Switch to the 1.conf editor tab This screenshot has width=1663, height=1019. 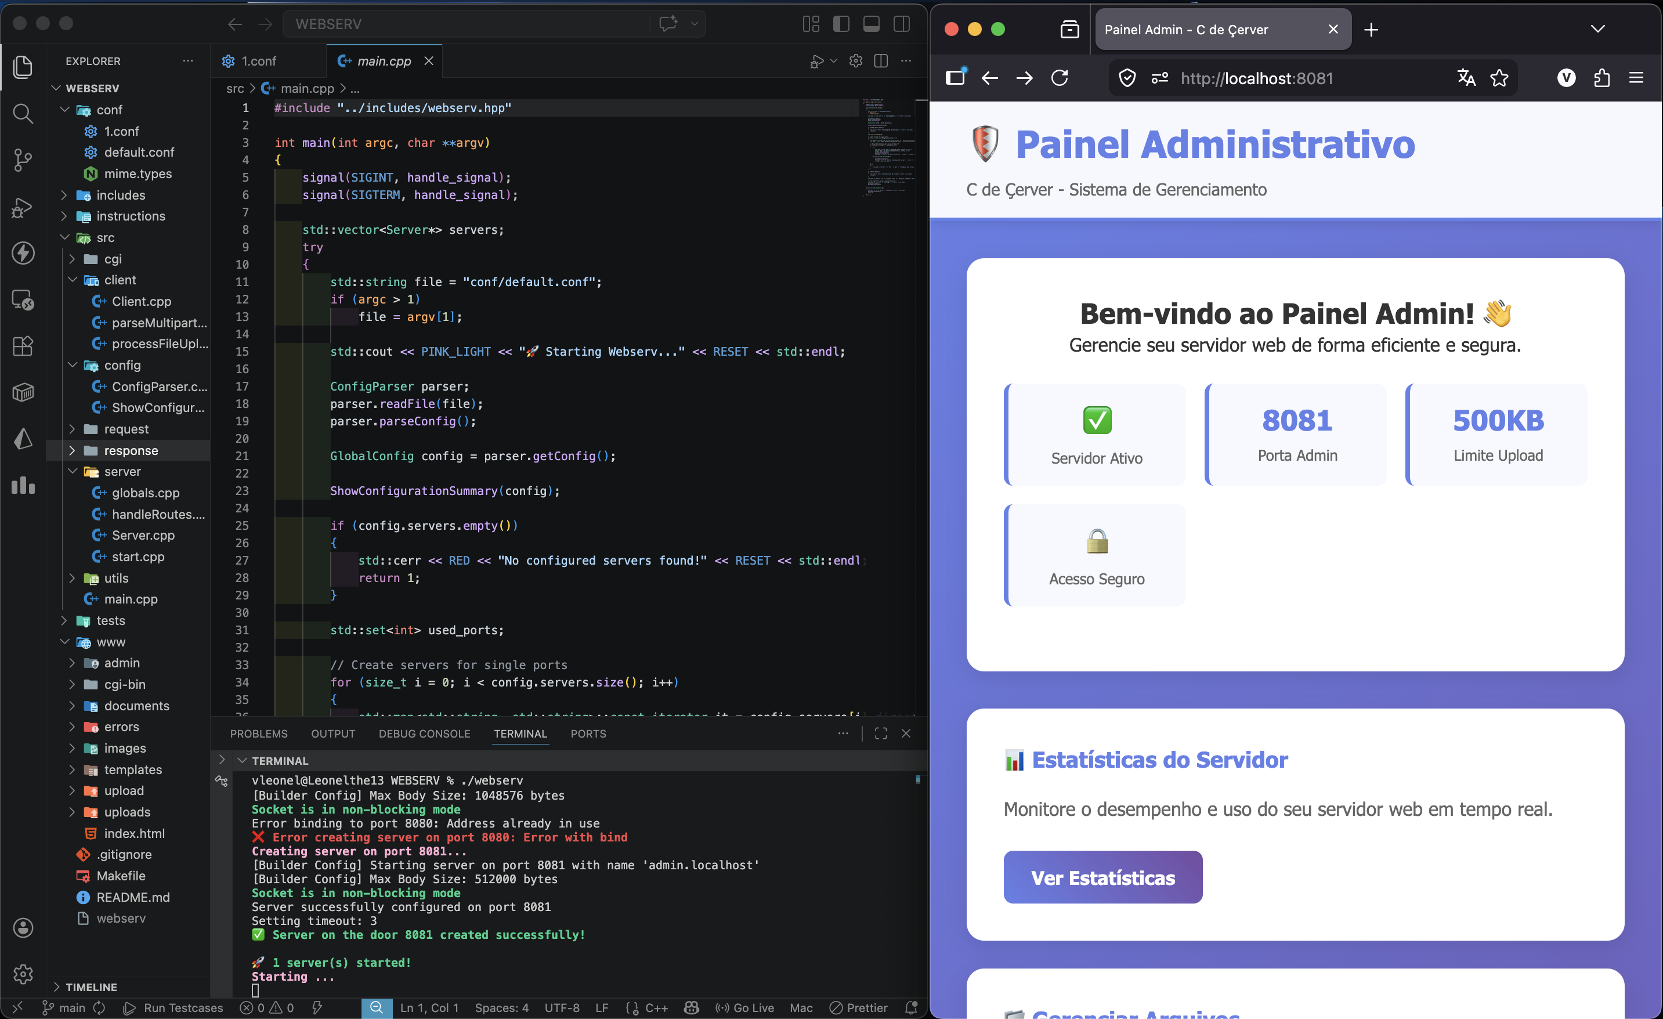(x=258, y=61)
